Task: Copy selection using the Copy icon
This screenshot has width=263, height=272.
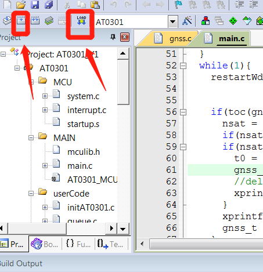Action: [x=81, y=5]
